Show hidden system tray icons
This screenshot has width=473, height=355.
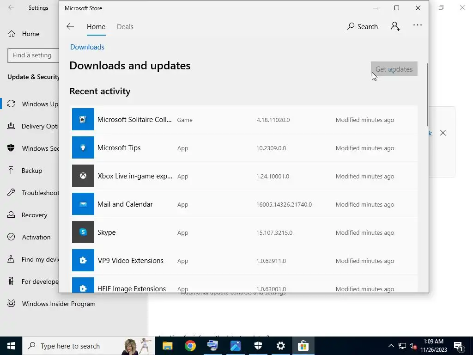391,346
